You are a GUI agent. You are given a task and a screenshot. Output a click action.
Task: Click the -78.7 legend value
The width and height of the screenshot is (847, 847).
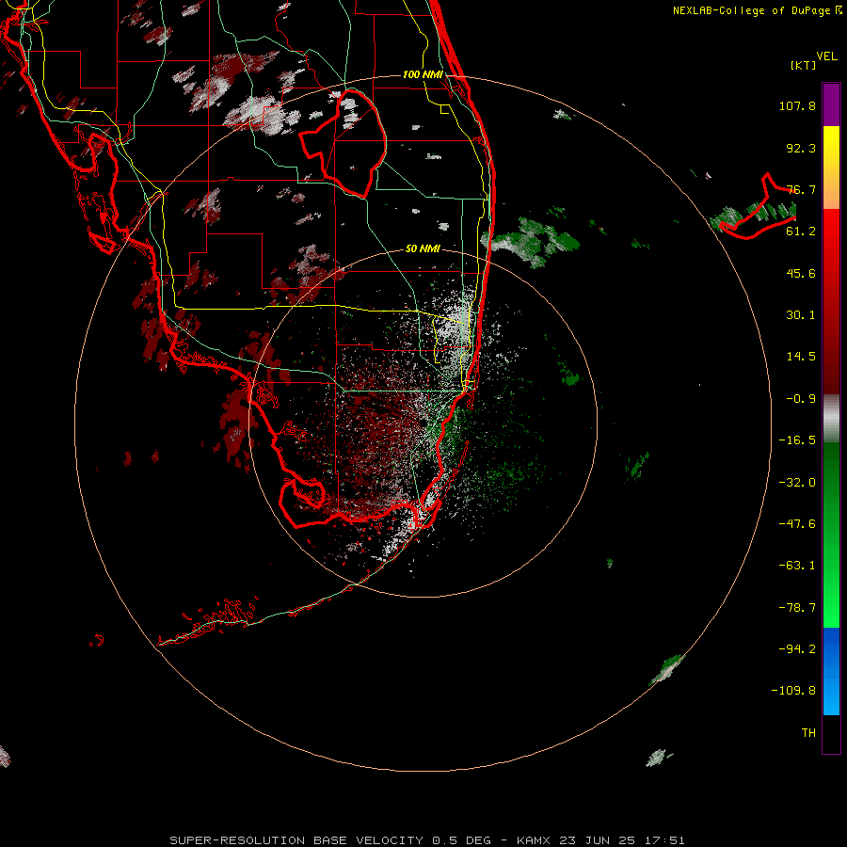click(797, 608)
